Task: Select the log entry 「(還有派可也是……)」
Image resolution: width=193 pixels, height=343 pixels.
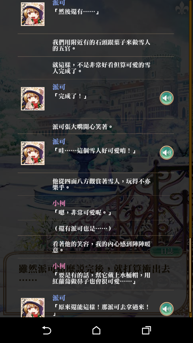Action: (96, 228)
